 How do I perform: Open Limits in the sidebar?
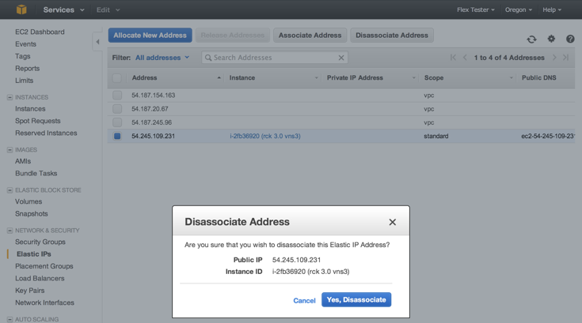coord(24,81)
